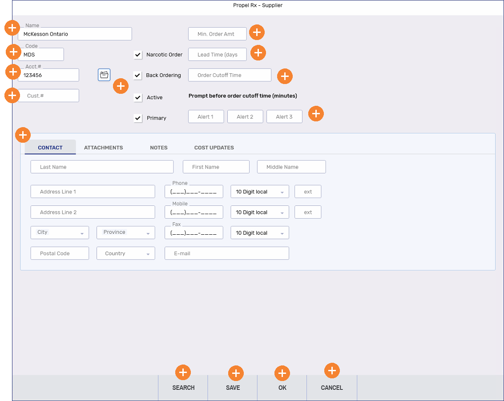Click the plus hotspot above the Contact tab

tap(23, 135)
